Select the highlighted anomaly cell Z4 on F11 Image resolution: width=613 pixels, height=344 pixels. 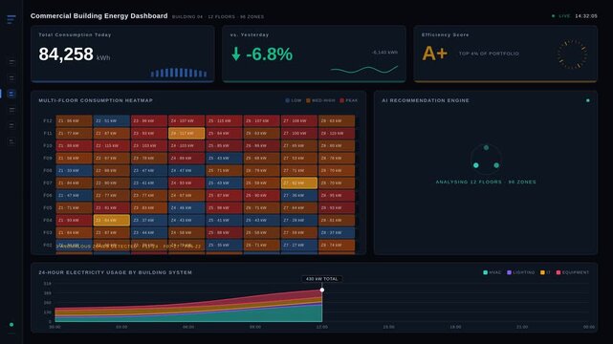(186, 133)
